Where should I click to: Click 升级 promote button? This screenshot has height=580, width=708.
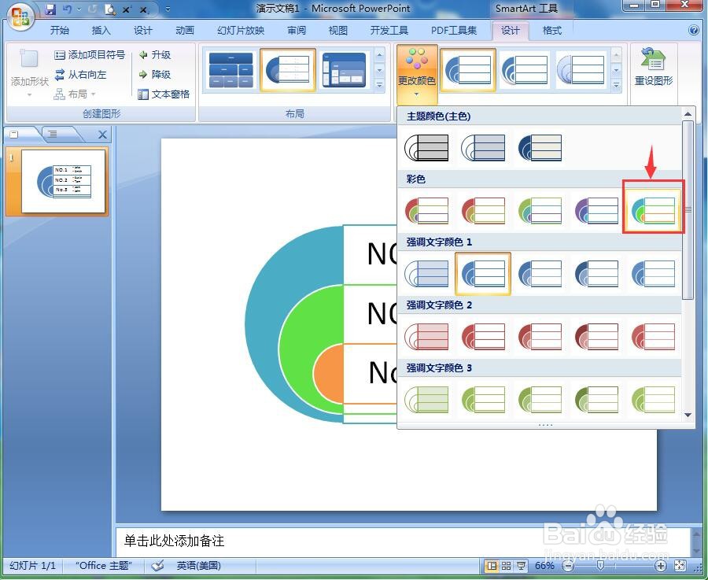[x=155, y=55]
